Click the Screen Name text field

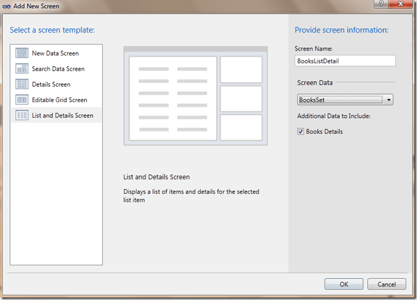pos(345,61)
